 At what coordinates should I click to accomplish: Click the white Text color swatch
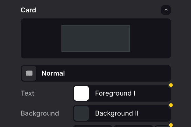tap(81, 93)
